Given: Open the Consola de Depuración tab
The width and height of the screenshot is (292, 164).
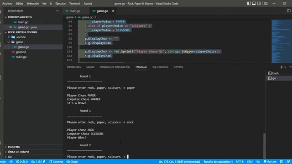Looking at the screenshot, I should (x=115, y=67).
